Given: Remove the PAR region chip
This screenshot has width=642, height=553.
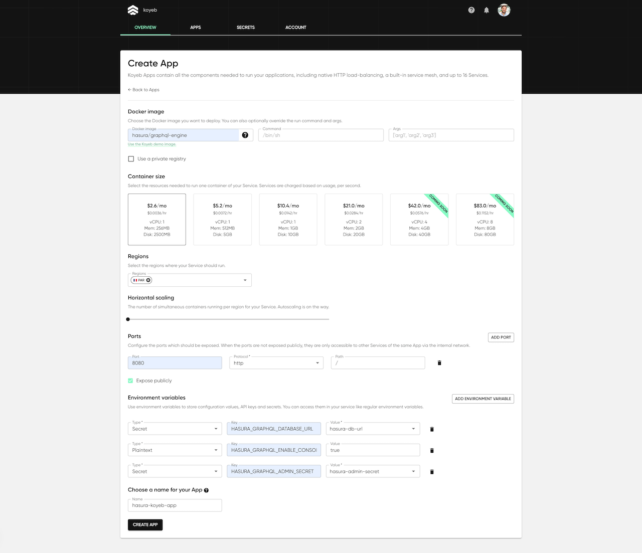Looking at the screenshot, I should coord(148,280).
